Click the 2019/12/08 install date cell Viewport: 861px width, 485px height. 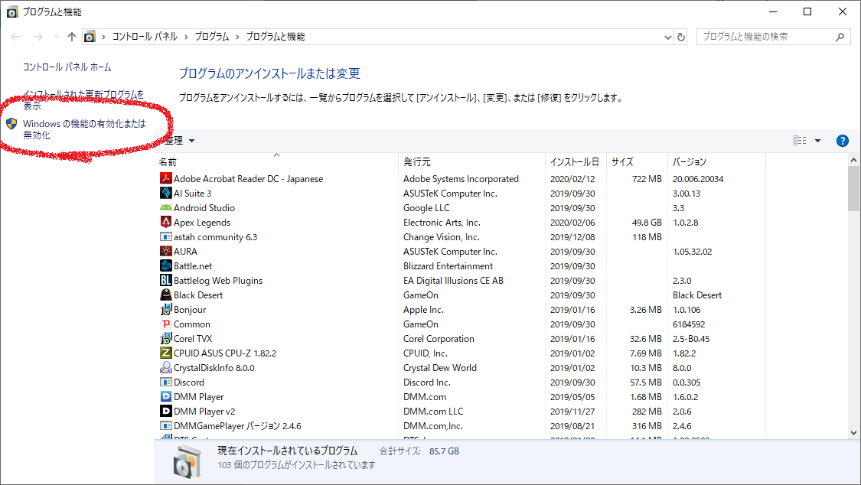pos(572,237)
